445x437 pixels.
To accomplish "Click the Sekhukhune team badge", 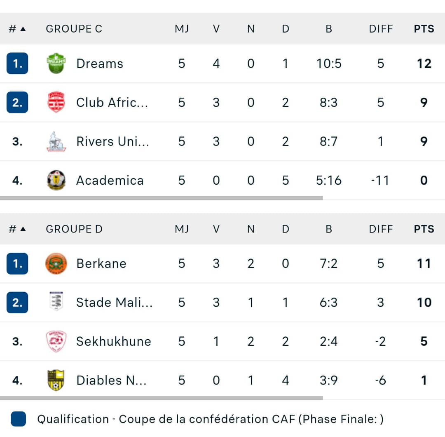I will pos(56,341).
